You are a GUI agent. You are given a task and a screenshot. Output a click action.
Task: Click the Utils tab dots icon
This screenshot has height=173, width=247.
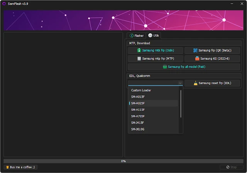pyautogui.click(x=150, y=35)
